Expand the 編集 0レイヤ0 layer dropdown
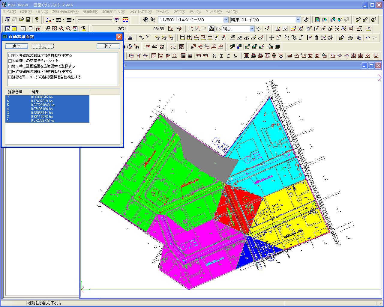Image resolution: width=384 pixels, height=307 pixels. click(298, 20)
